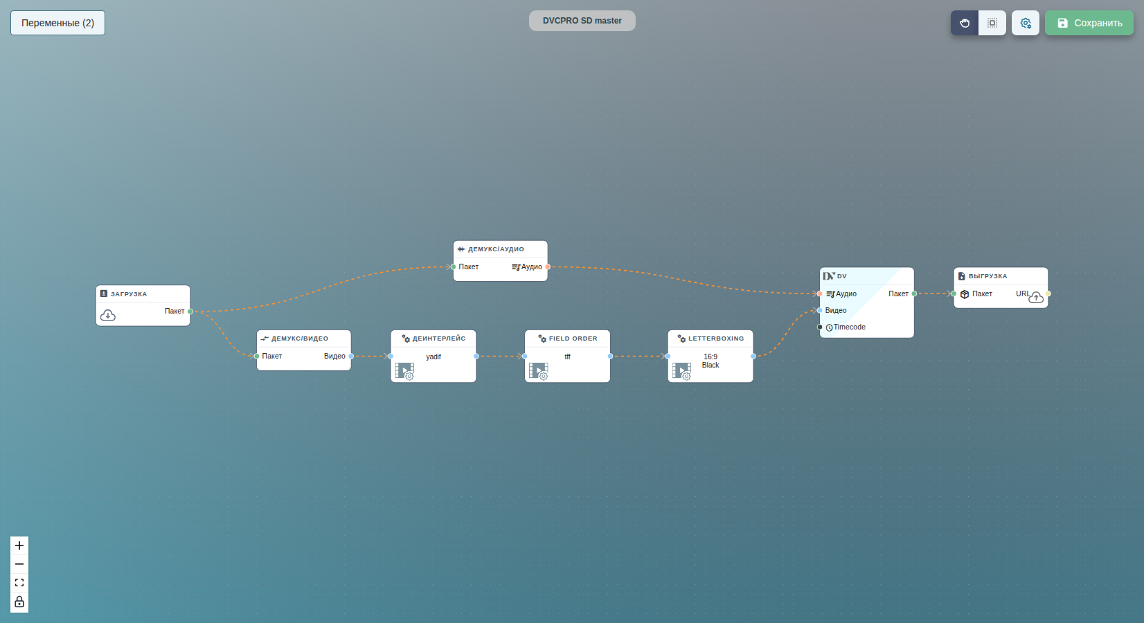Click the URL output port of Выгрузка
The height and width of the screenshot is (623, 1144).
click(x=1048, y=294)
